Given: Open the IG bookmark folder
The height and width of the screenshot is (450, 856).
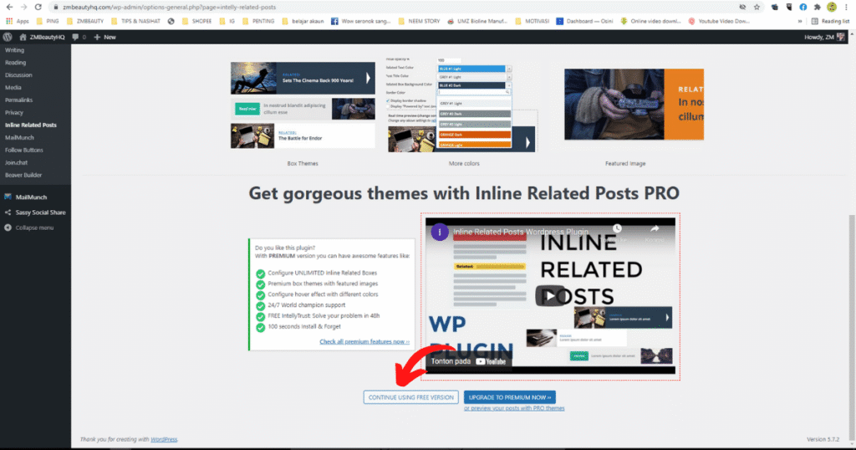Looking at the screenshot, I should click(227, 21).
